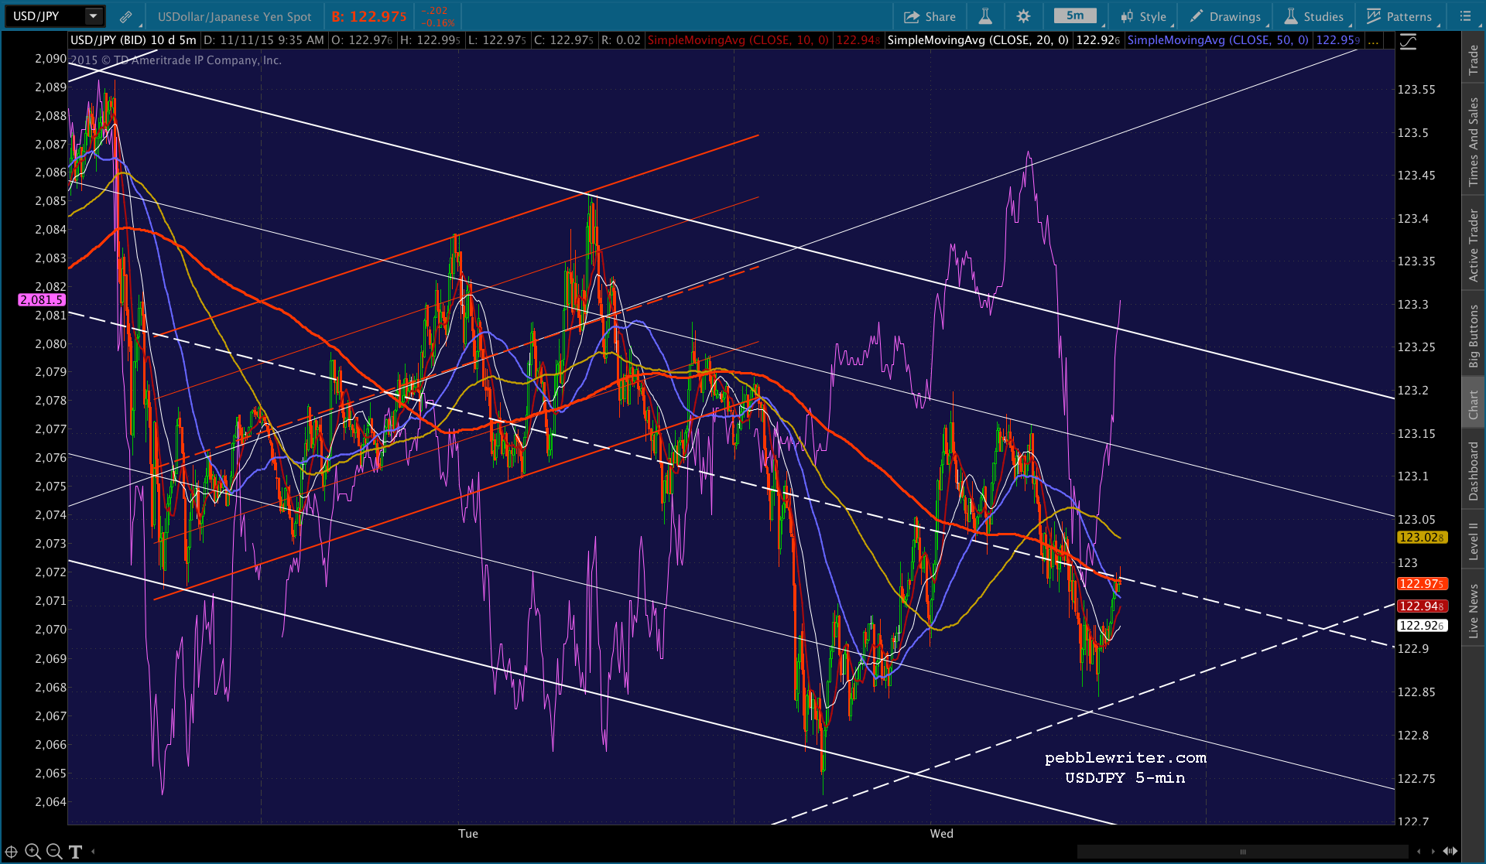Expand the USD/JPY symbol dropdown arrow
1486x864 pixels.
[x=93, y=16]
